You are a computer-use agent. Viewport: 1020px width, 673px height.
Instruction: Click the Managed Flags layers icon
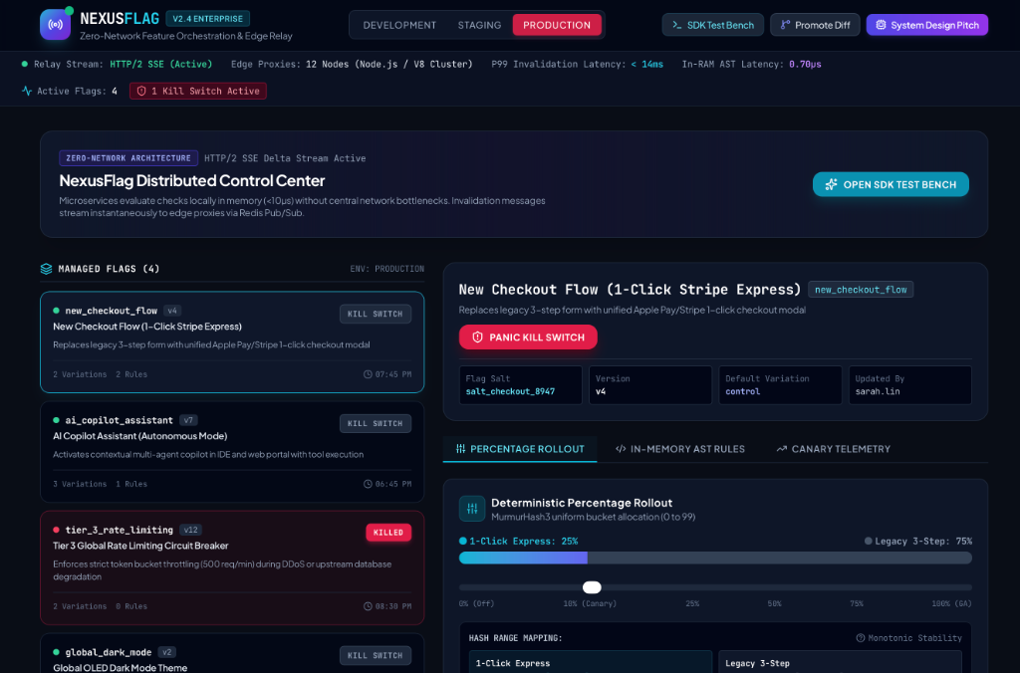tap(46, 269)
